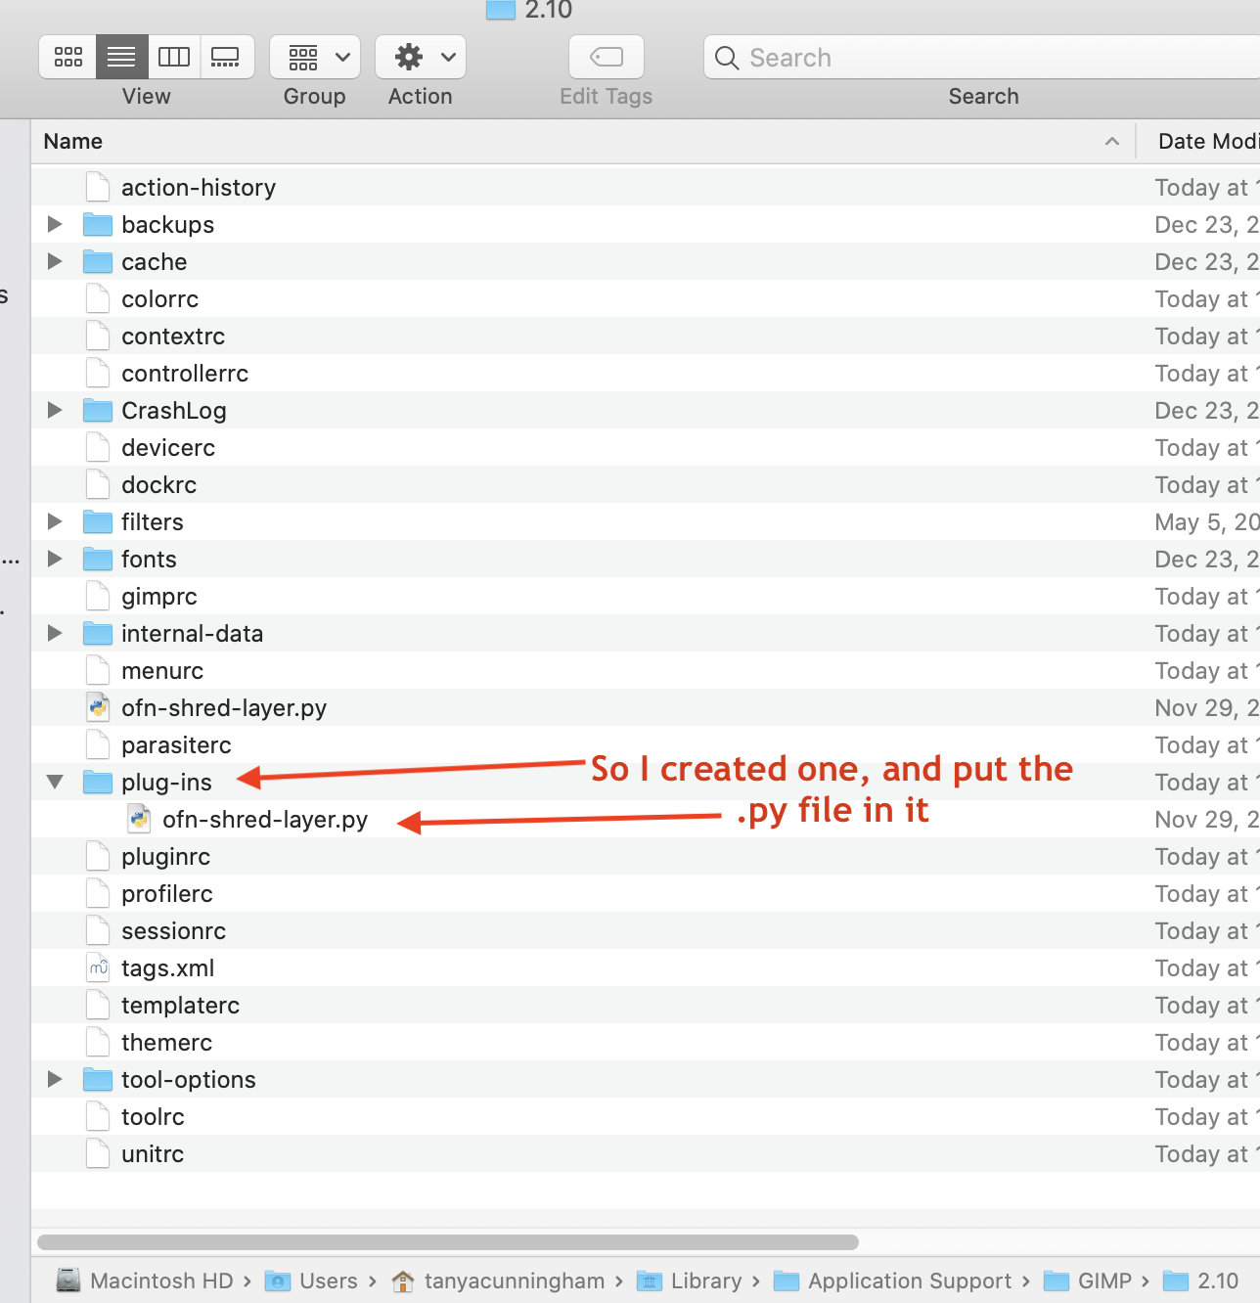
Task: Select the templaterc file
Action: point(180,1005)
